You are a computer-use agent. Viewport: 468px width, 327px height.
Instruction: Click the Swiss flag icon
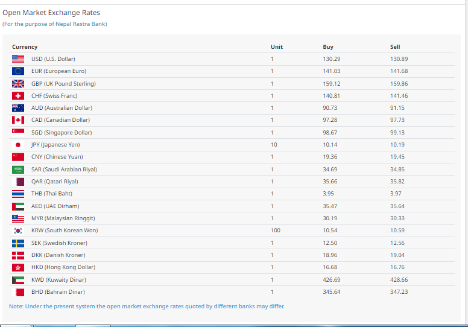(x=18, y=96)
